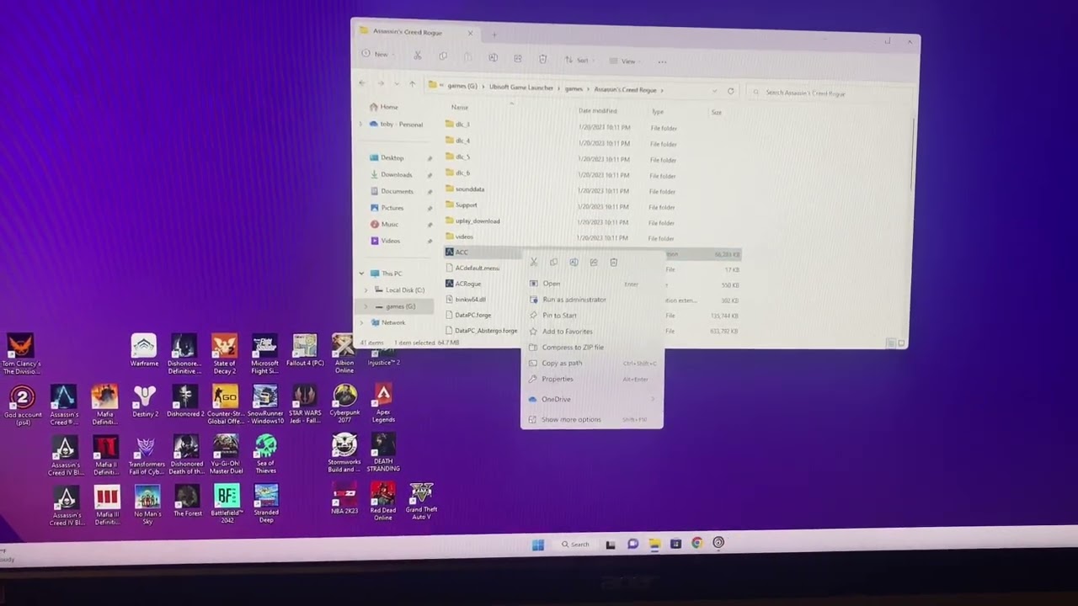Open the Warframe desktop shortcut
The image size is (1078, 606).
pos(144,351)
